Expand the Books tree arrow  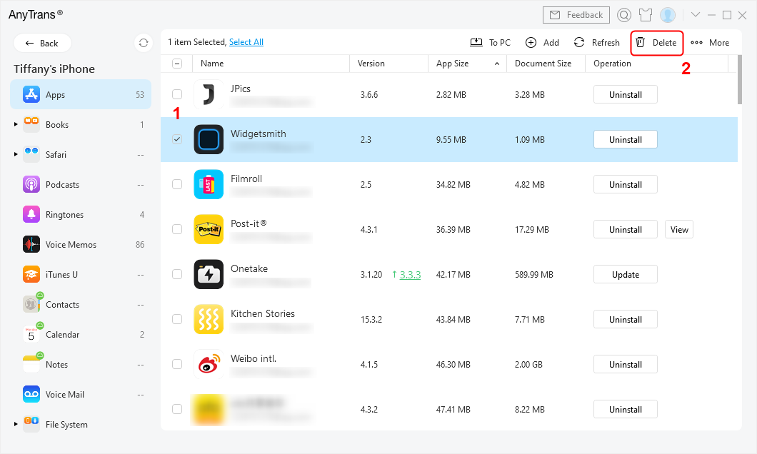(16, 125)
